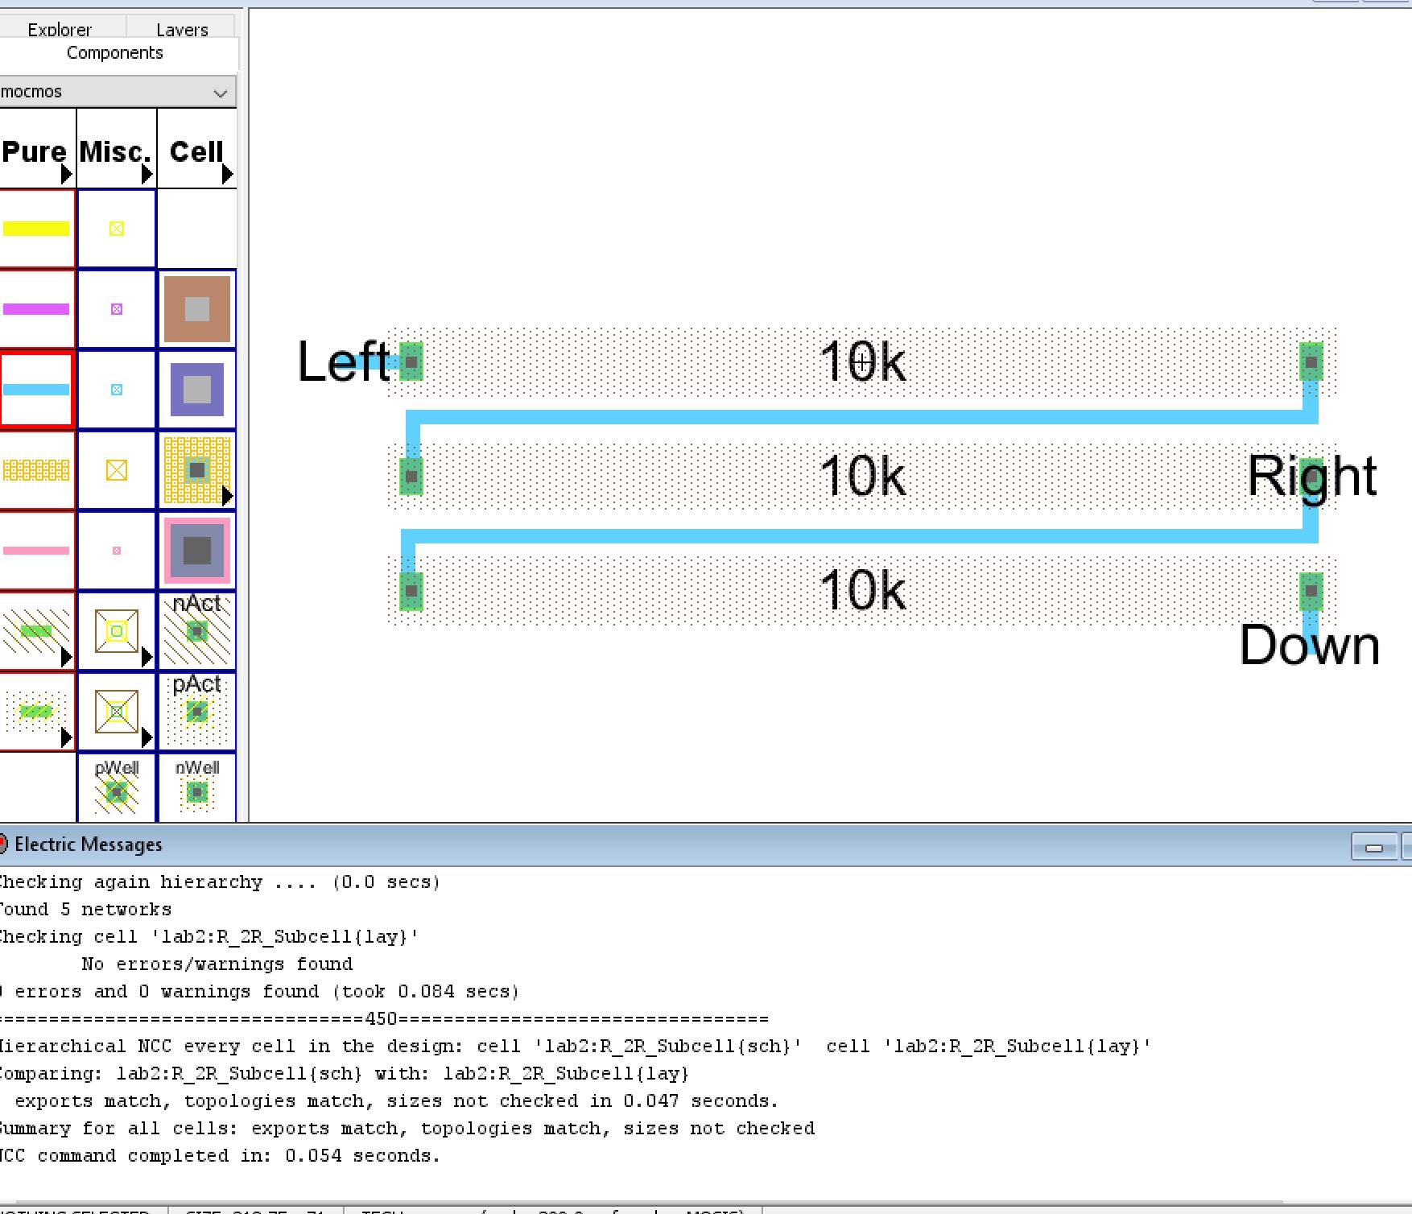Click the 'Summary for all cells' message line
The image size is (1412, 1214).
tap(407, 1129)
